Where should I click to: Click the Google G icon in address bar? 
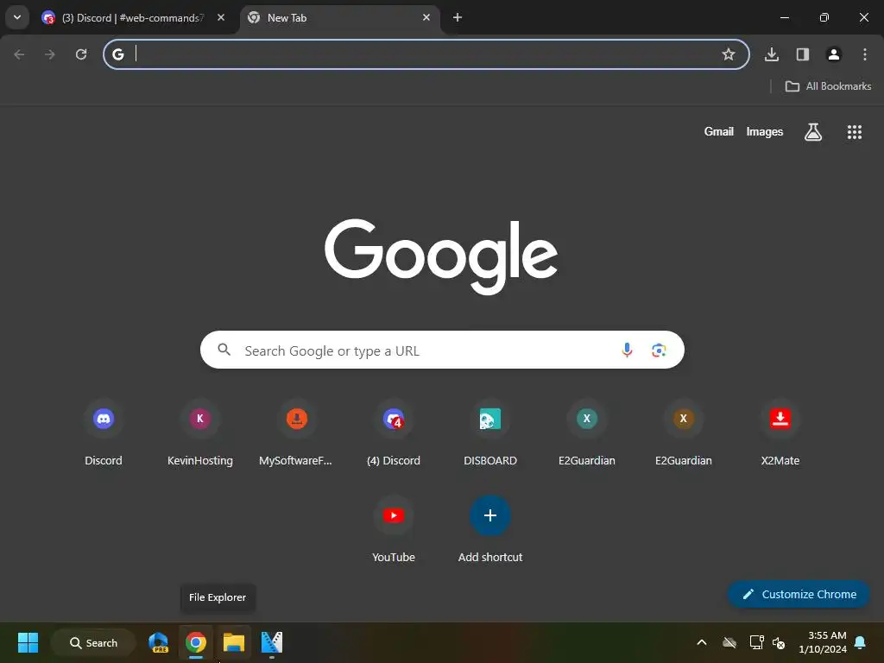(x=117, y=54)
